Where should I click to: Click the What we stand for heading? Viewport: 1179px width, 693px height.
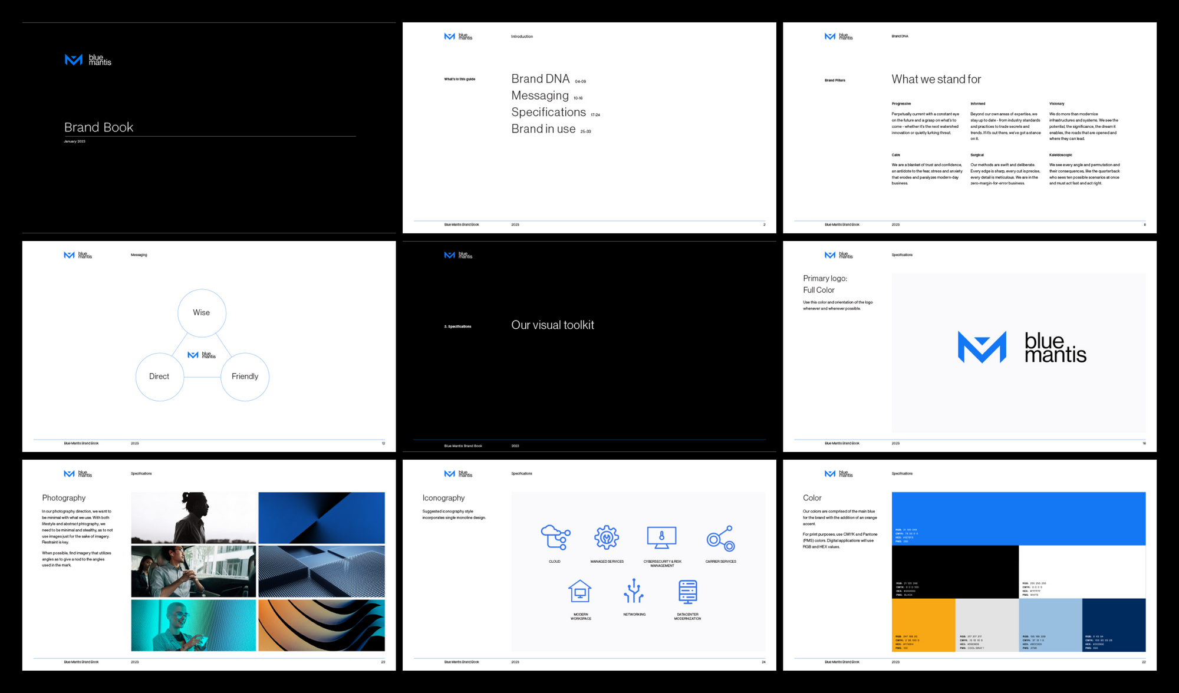point(936,79)
